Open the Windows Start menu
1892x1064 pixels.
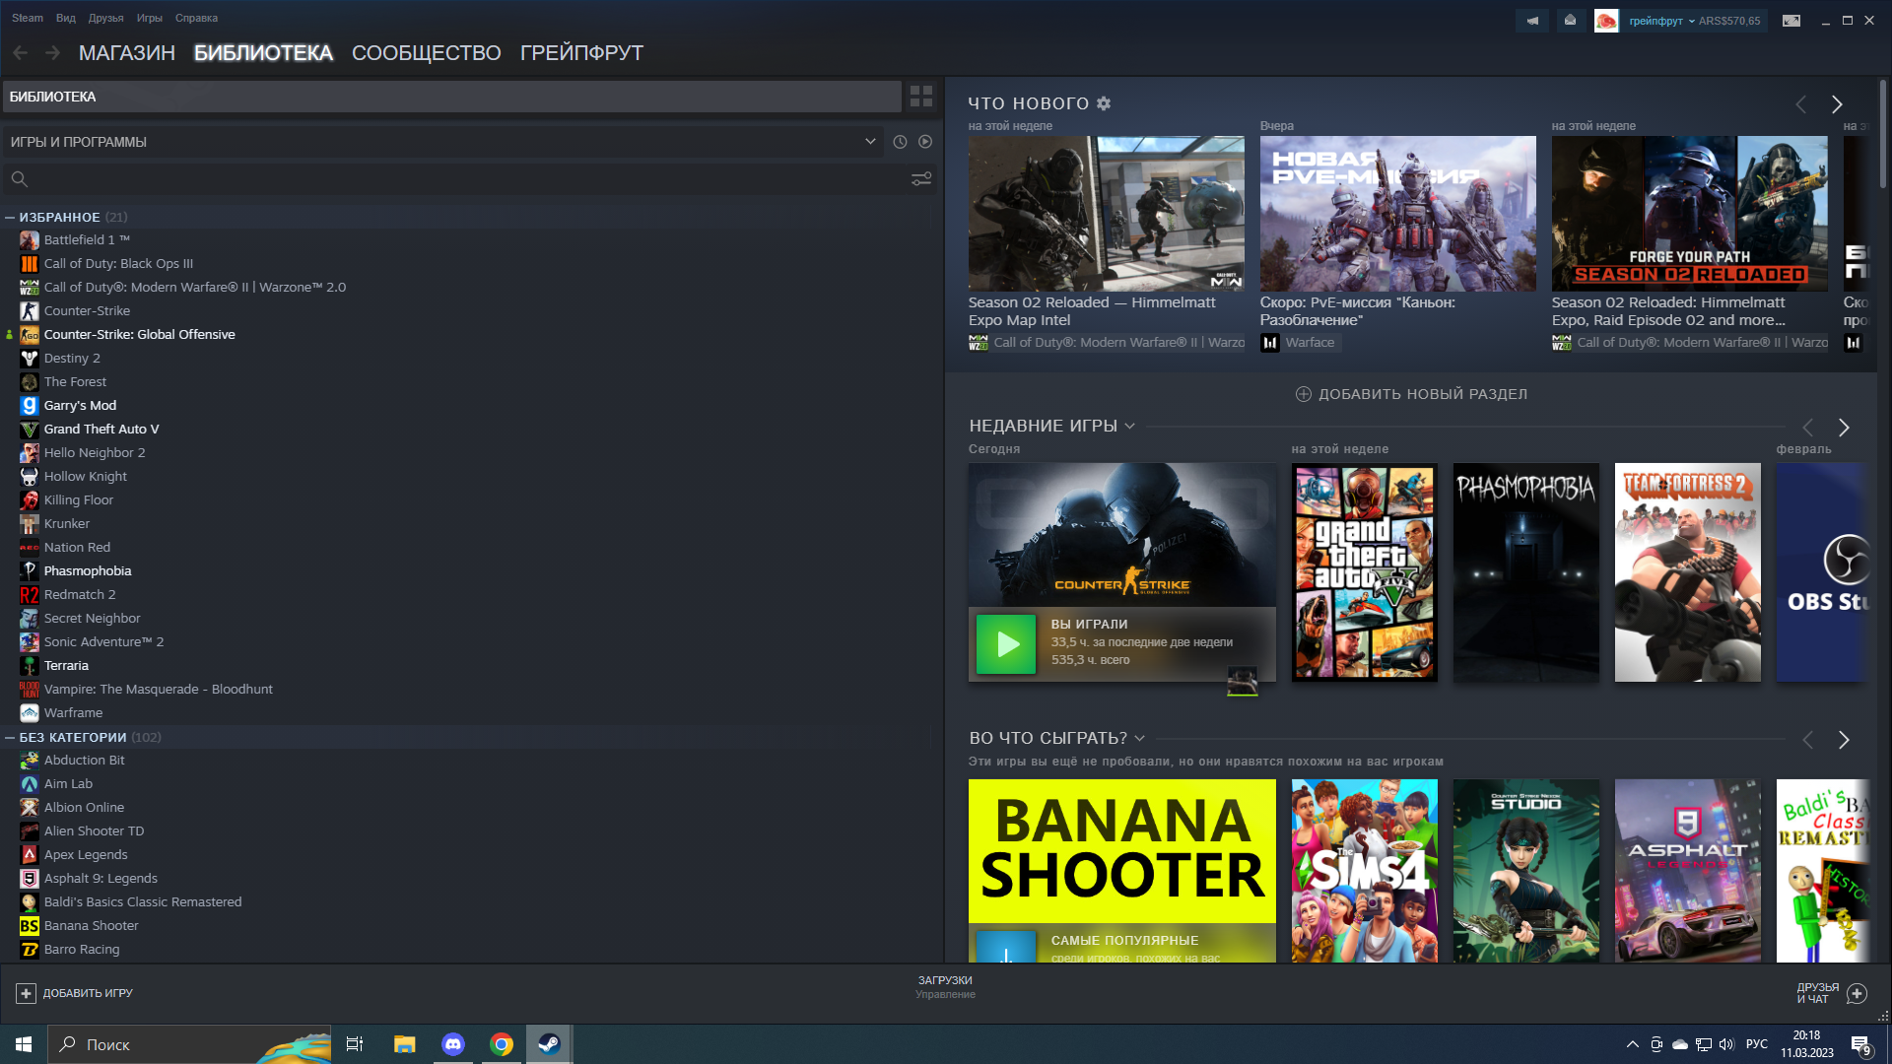point(24,1044)
